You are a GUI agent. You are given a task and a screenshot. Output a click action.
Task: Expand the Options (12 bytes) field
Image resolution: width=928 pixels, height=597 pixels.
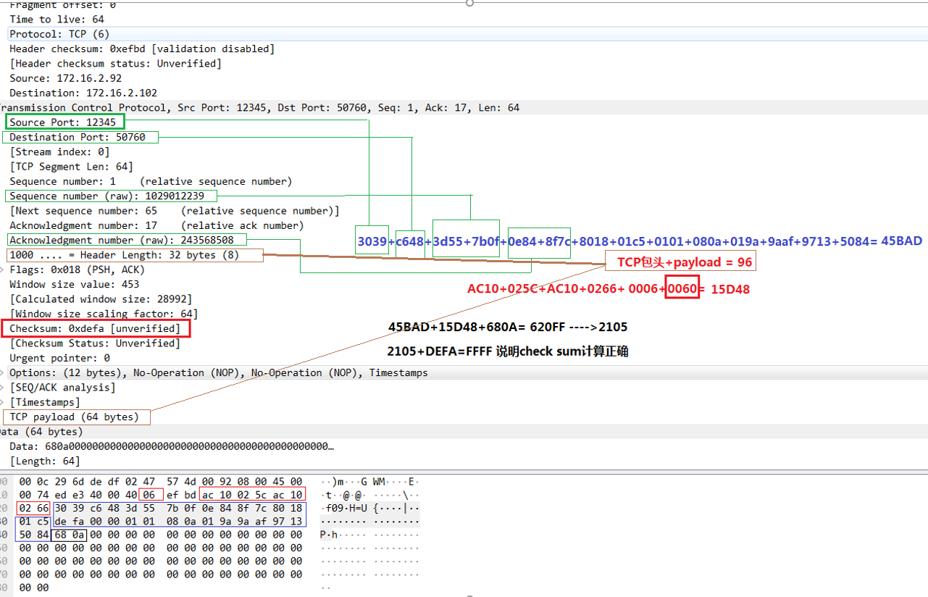pos(3,372)
